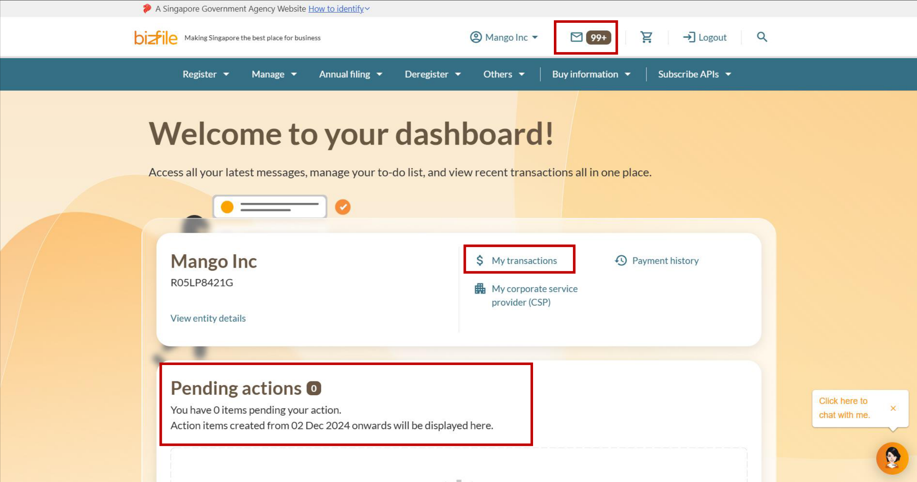Expand the Mango Inc account dropdown

click(535, 37)
